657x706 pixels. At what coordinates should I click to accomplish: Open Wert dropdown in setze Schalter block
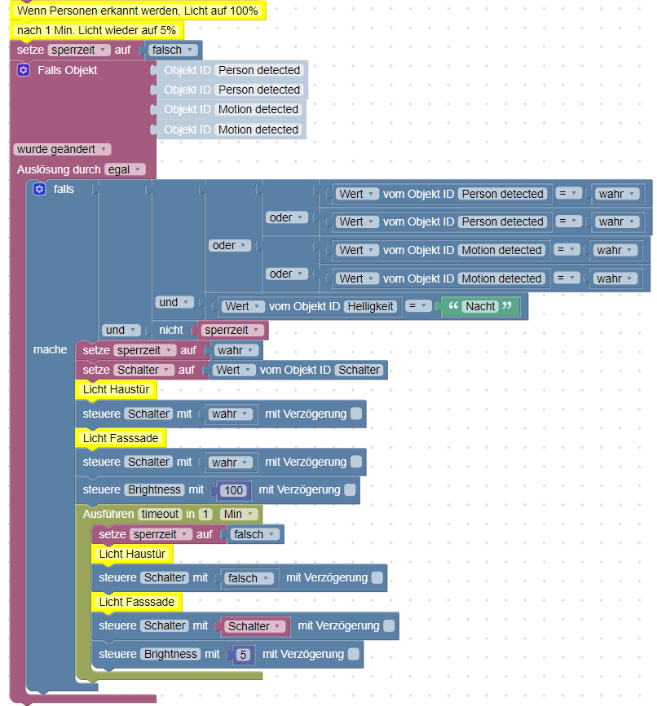[x=233, y=371]
